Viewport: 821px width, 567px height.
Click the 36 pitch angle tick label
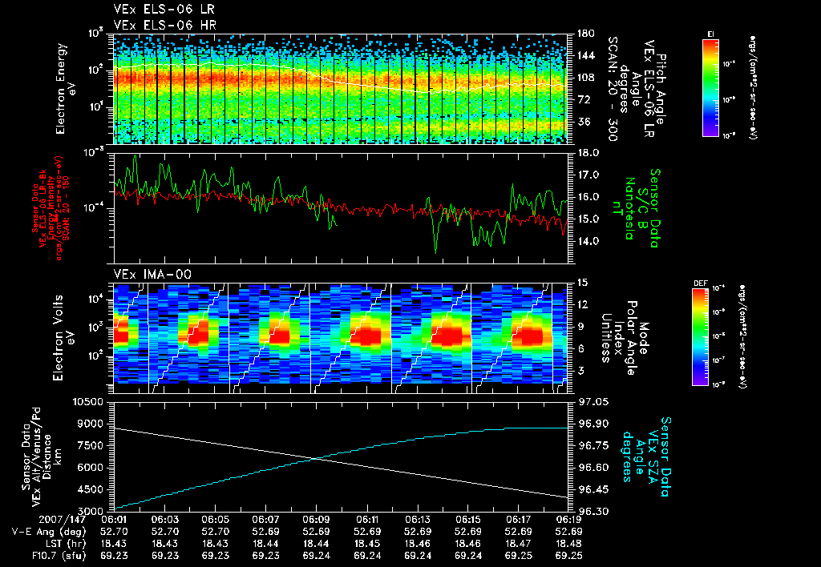tap(583, 122)
